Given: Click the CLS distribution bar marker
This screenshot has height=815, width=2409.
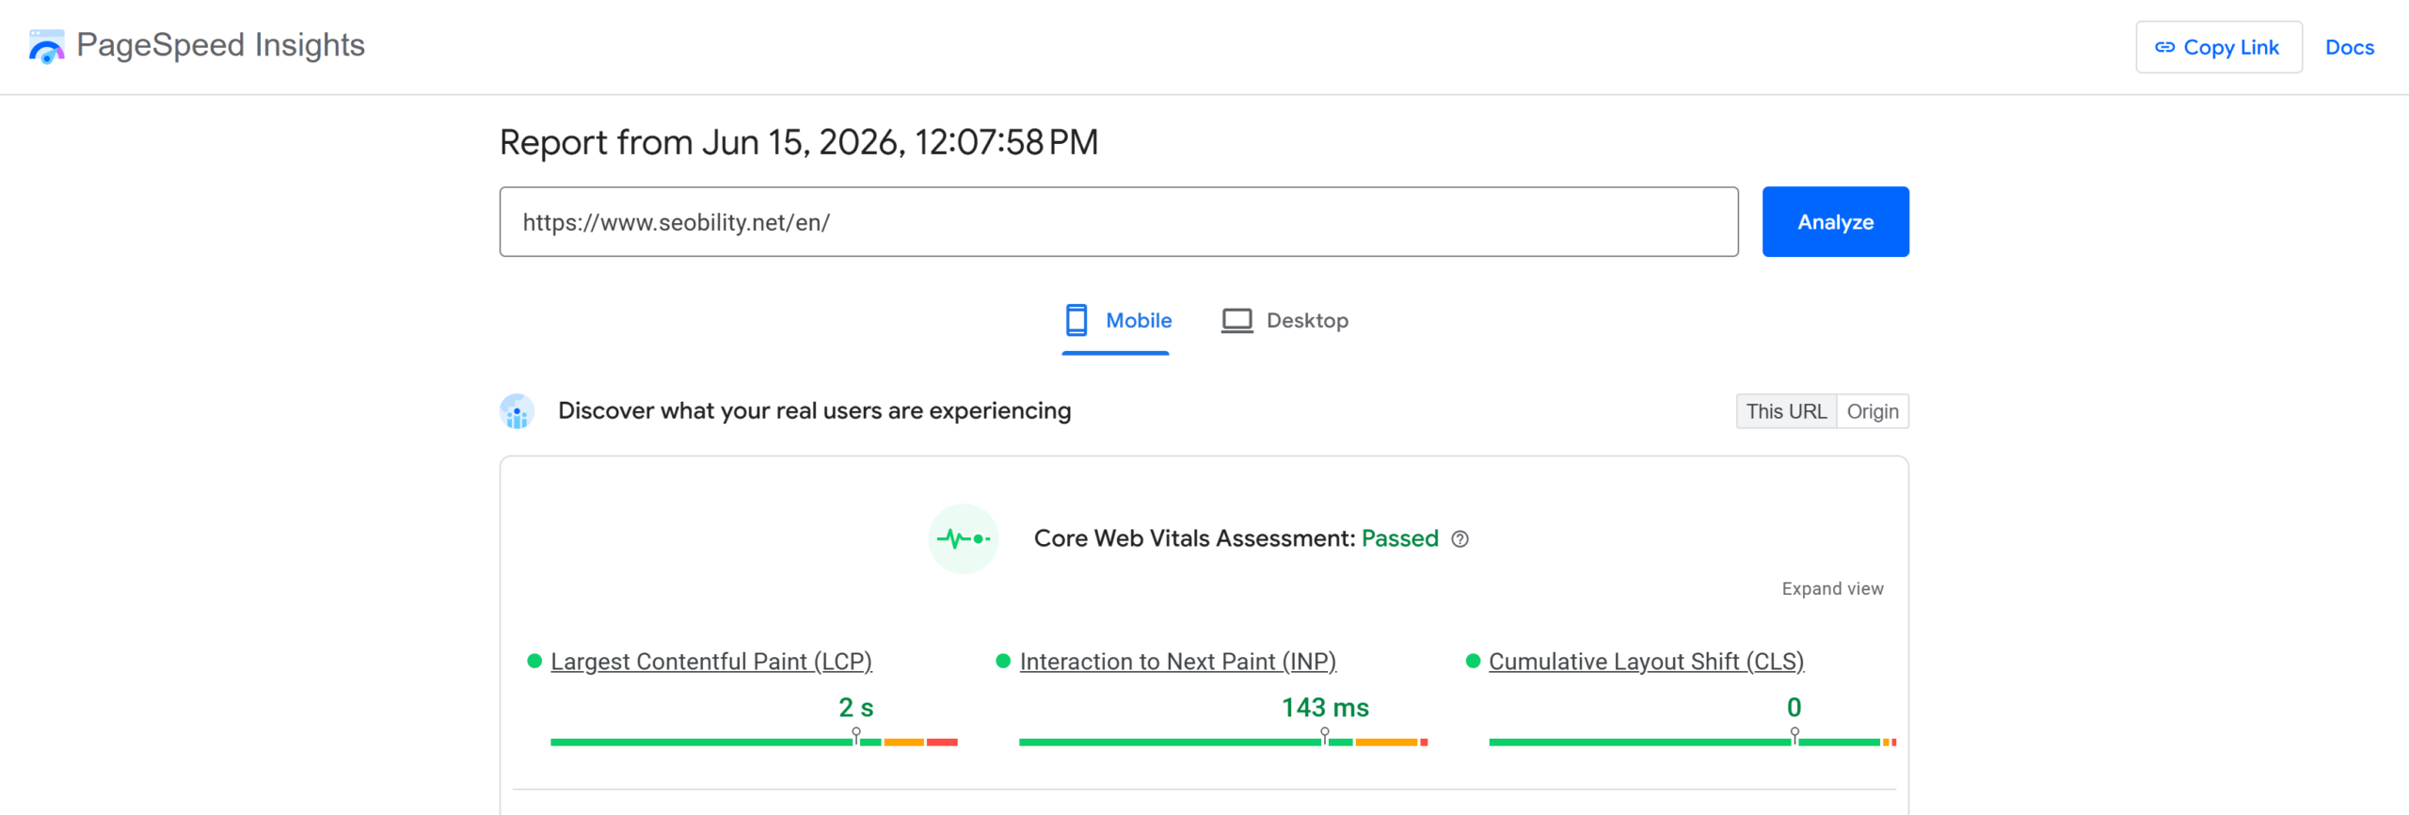Looking at the screenshot, I should click(1795, 736).
